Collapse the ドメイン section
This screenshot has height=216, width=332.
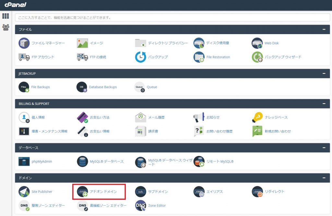(x=324, y=178)
